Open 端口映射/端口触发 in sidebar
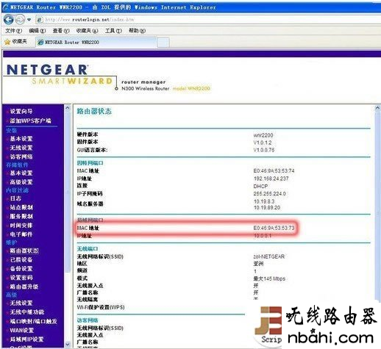 click(x=33, y=321)
